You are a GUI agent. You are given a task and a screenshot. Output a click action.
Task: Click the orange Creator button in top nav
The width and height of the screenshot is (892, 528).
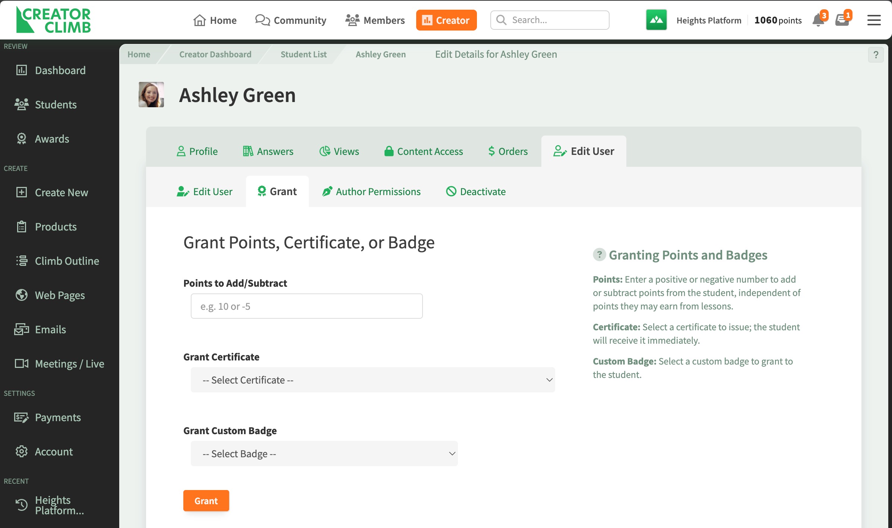[x=446, y=20]
